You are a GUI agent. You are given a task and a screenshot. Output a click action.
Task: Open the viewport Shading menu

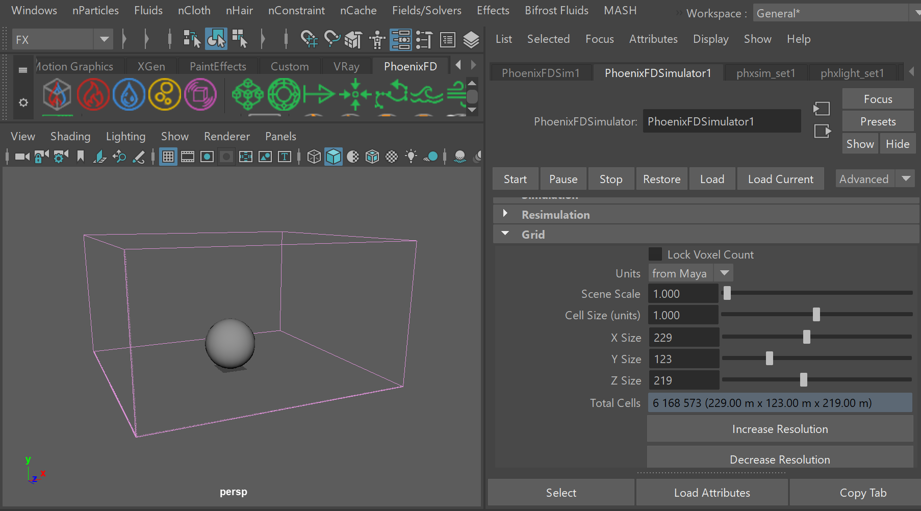click(x=70, y=136)
